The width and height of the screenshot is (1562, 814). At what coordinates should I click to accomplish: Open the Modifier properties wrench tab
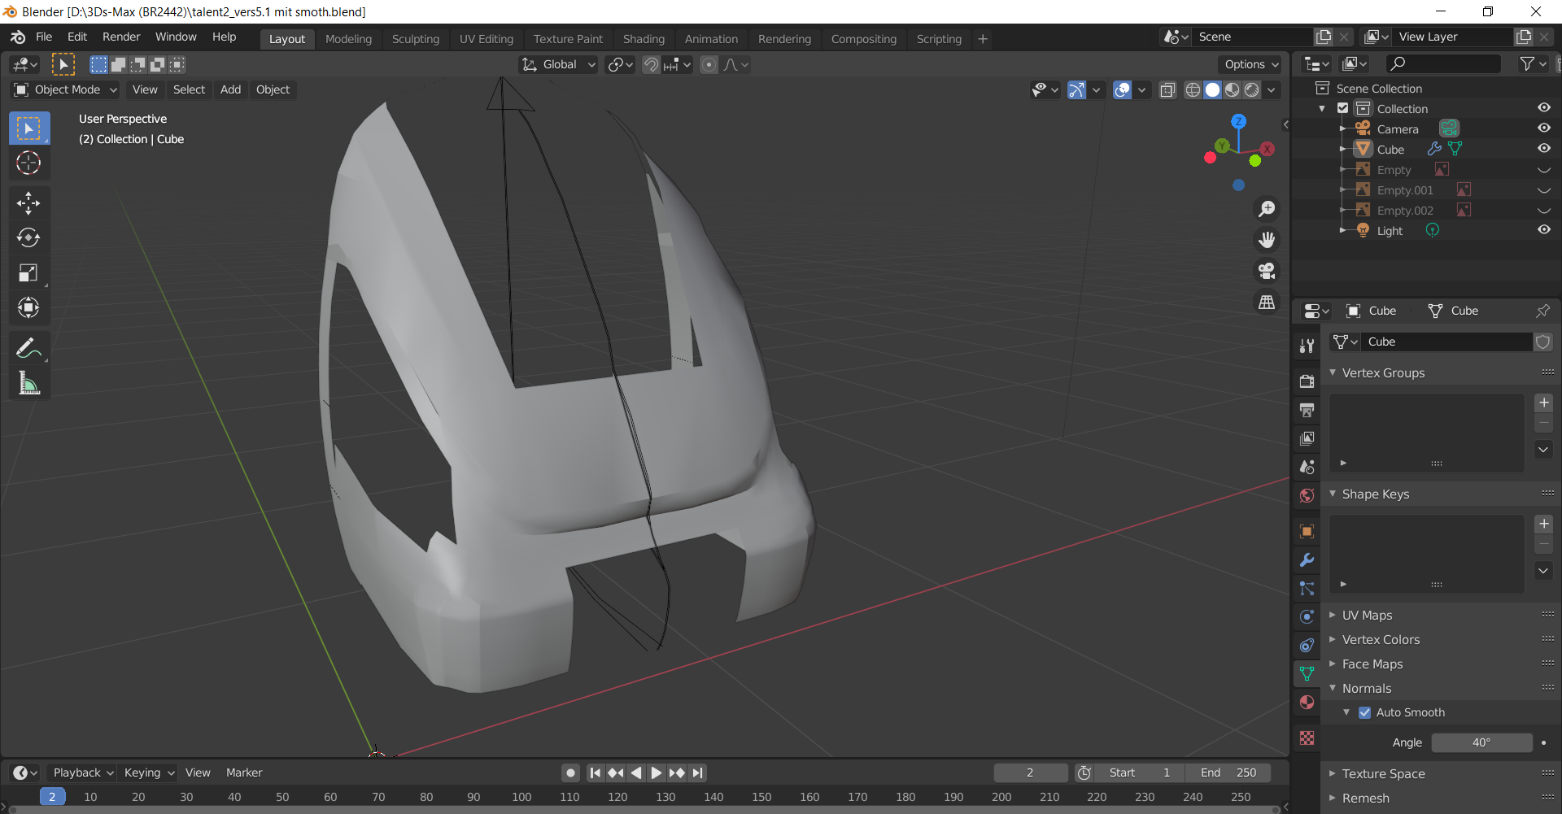coord(1307,560)
